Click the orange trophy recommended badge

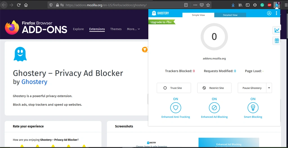coord(145,49)
